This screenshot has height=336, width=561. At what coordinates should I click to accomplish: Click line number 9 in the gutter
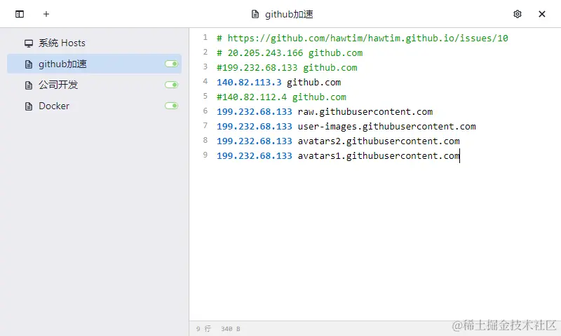pyautogui.click(x=205, y=155)
